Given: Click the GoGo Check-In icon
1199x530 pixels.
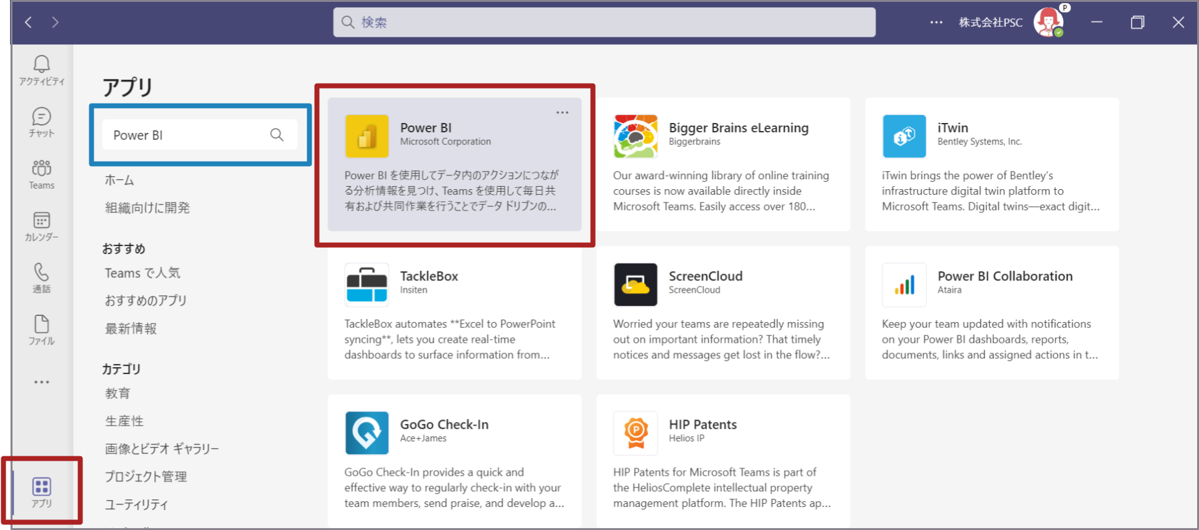Looking at the screenshot, I should click(x=367, y=433).
